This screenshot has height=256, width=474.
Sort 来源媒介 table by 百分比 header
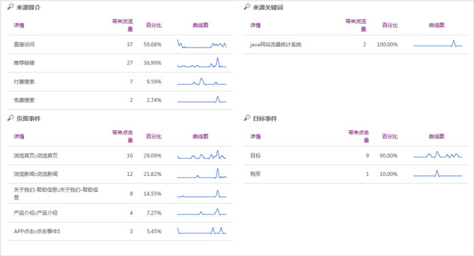[x=153, y=25]
